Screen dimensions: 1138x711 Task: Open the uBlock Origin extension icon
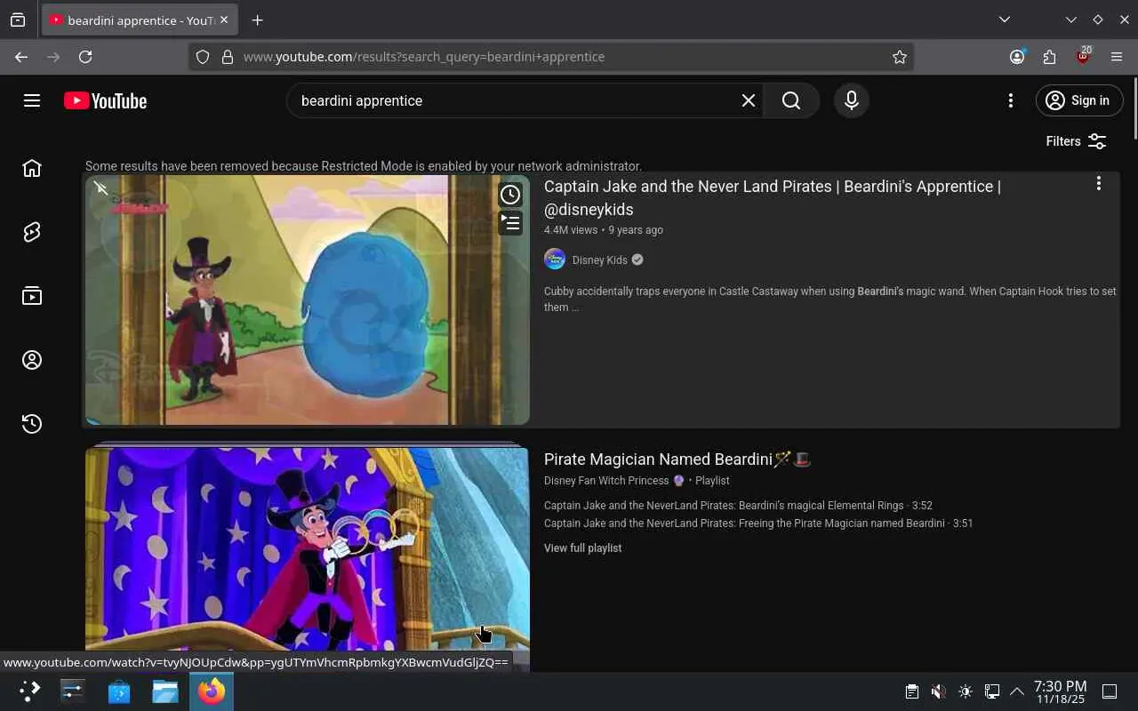[1083, 56]
